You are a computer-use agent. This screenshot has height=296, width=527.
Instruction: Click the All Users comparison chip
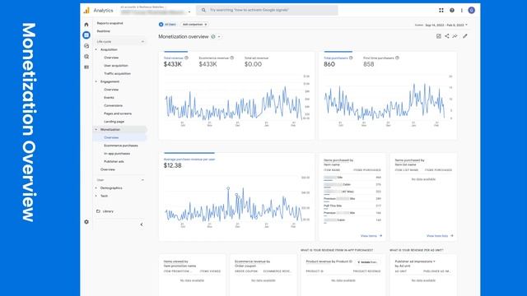pyautogui.click(x=167, y=25)
